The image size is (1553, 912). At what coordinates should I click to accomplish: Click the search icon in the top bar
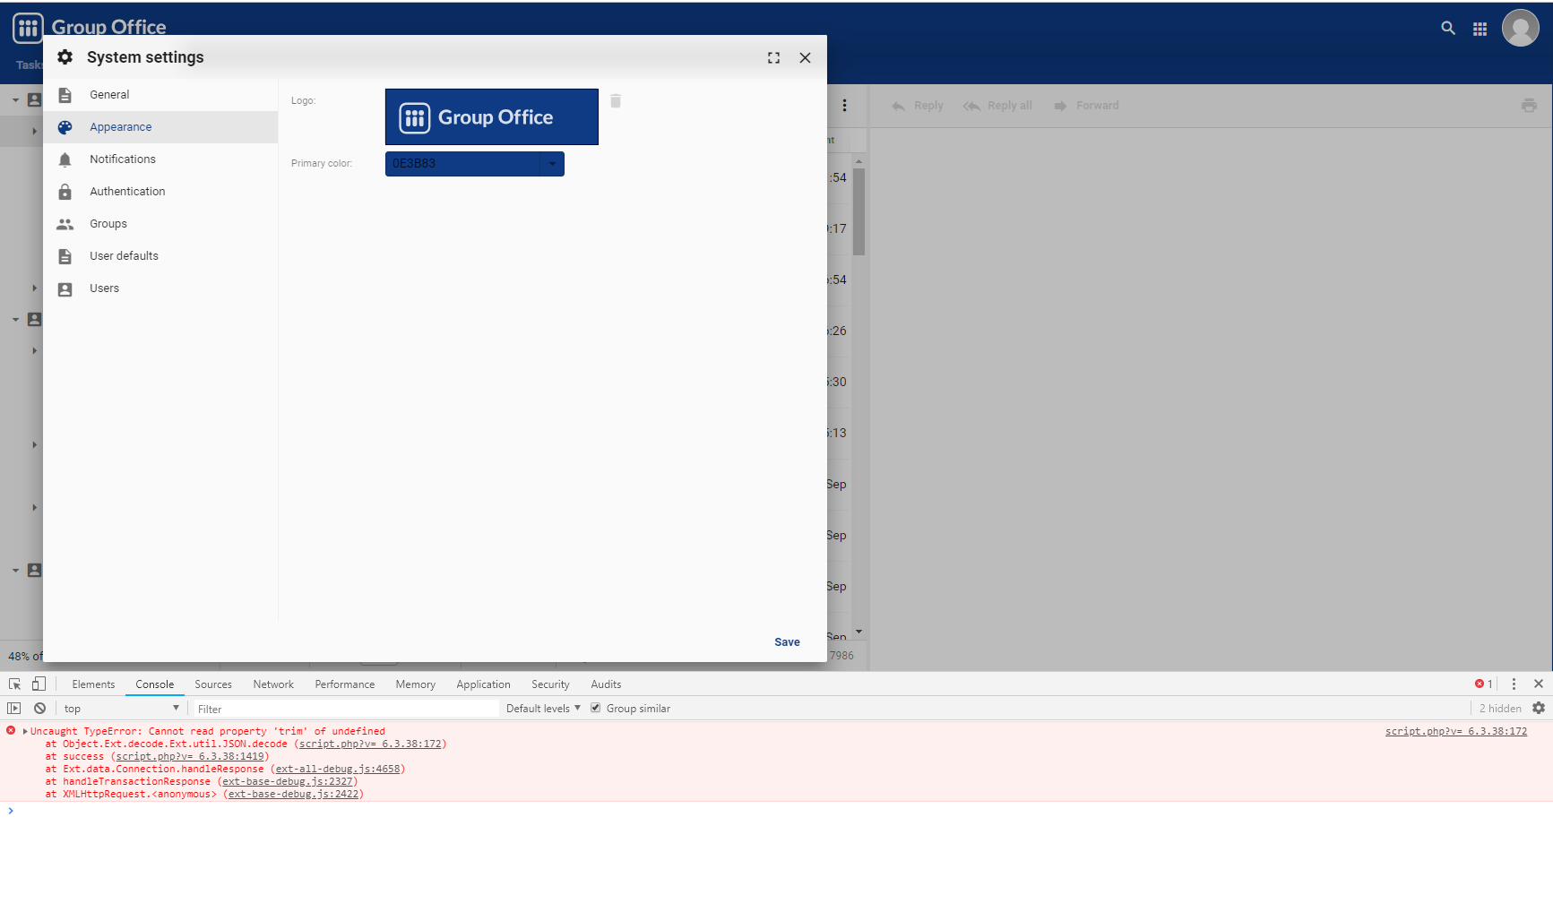pyautogui.click(x=1448, y=28)
